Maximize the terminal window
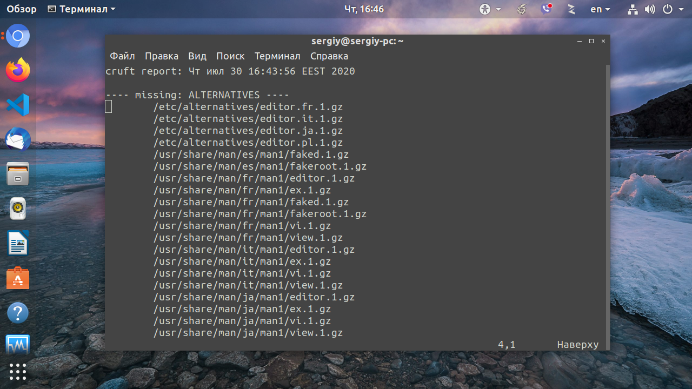 (591, 41)
